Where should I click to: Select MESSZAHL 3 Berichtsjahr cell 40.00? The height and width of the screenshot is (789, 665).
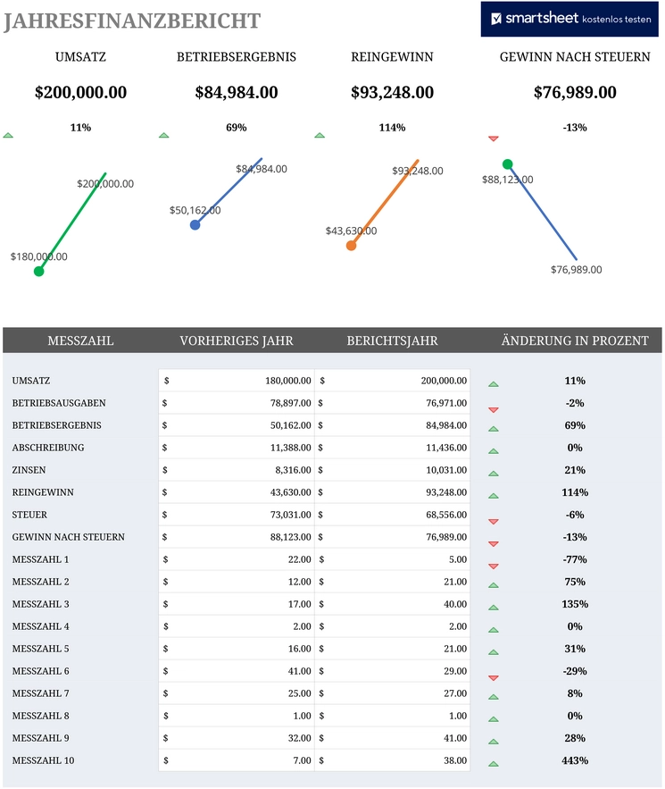(x=393, y=604)
